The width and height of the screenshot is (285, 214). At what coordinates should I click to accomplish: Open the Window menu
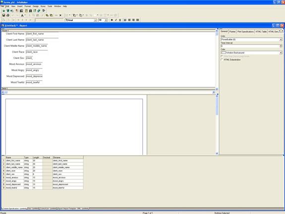(57, 6)
